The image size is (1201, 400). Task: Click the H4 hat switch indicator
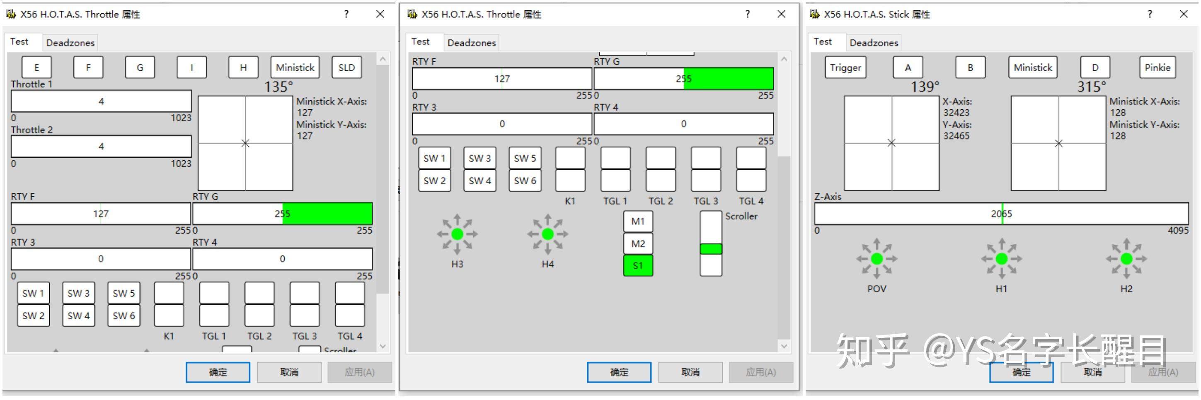tap(547, 234)
